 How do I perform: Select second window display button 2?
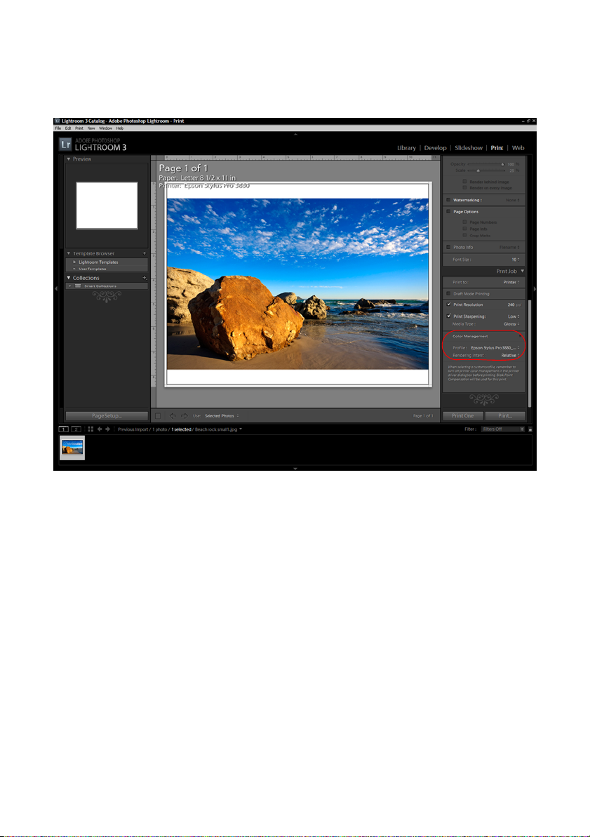(76, 429)
